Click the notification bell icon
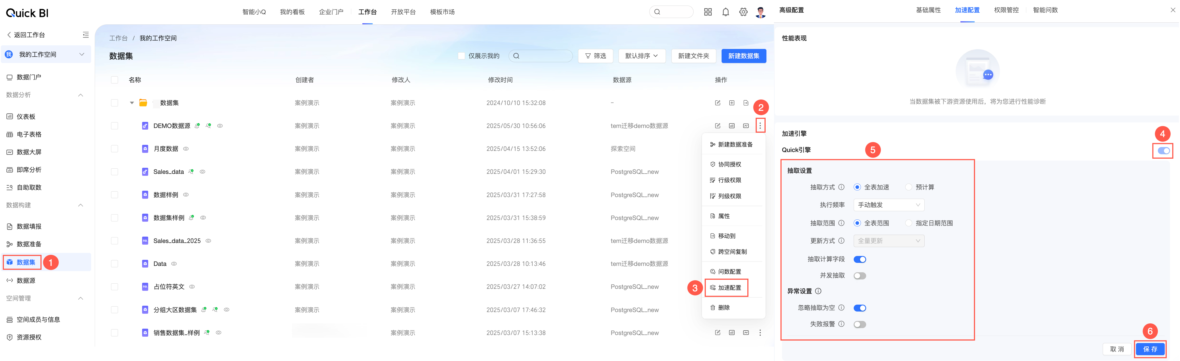The image size is (1180, 361). [x=726, y=12]
